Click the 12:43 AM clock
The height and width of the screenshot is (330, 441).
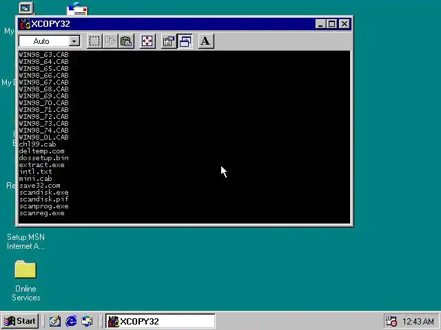[418, 321]
